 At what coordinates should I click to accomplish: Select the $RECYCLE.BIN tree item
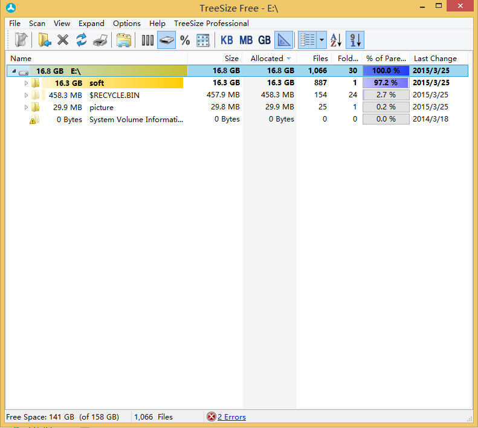tap(114, 95)
